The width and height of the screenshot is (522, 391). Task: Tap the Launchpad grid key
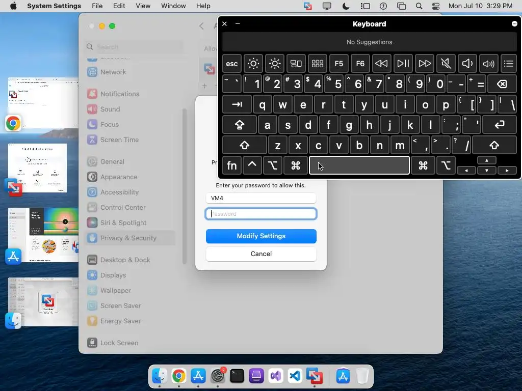point(317,64)
